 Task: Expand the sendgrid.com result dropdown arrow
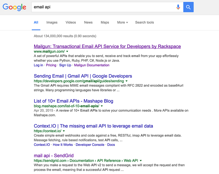[x=140, y=161]
